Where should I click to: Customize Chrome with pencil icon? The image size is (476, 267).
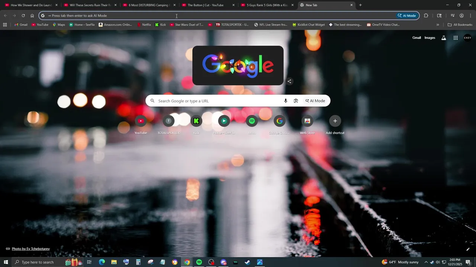468,249
